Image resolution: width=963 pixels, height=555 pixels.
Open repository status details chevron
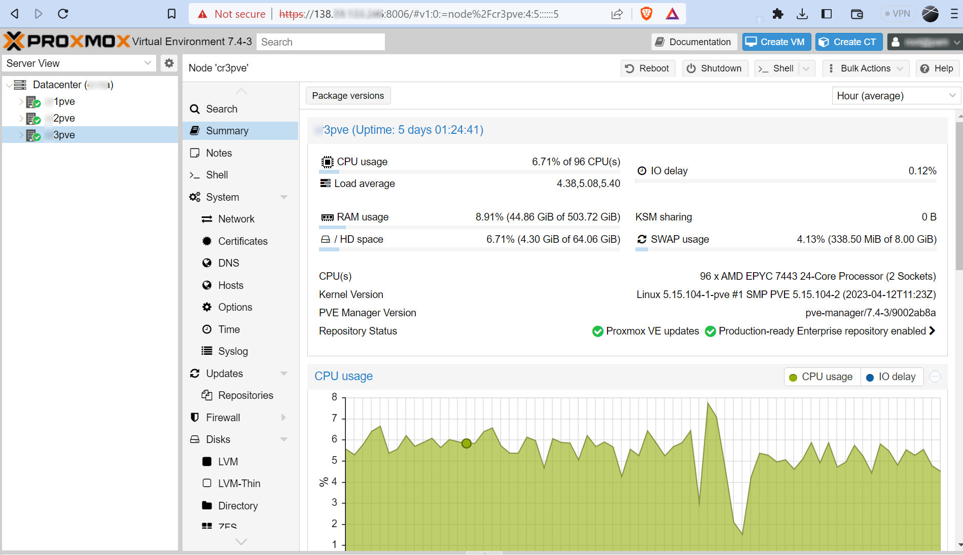932,330
